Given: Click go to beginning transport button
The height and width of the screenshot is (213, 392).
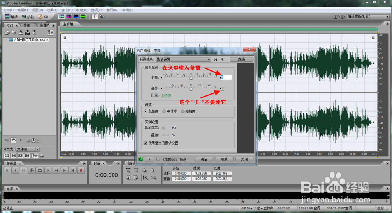Looking at the screenshot, I should (x=48, y=170).
